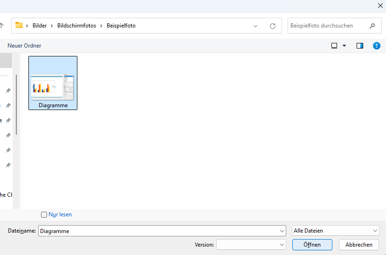Enable the Nur lesen checkbox
The image size is (386, 255).
44,214
